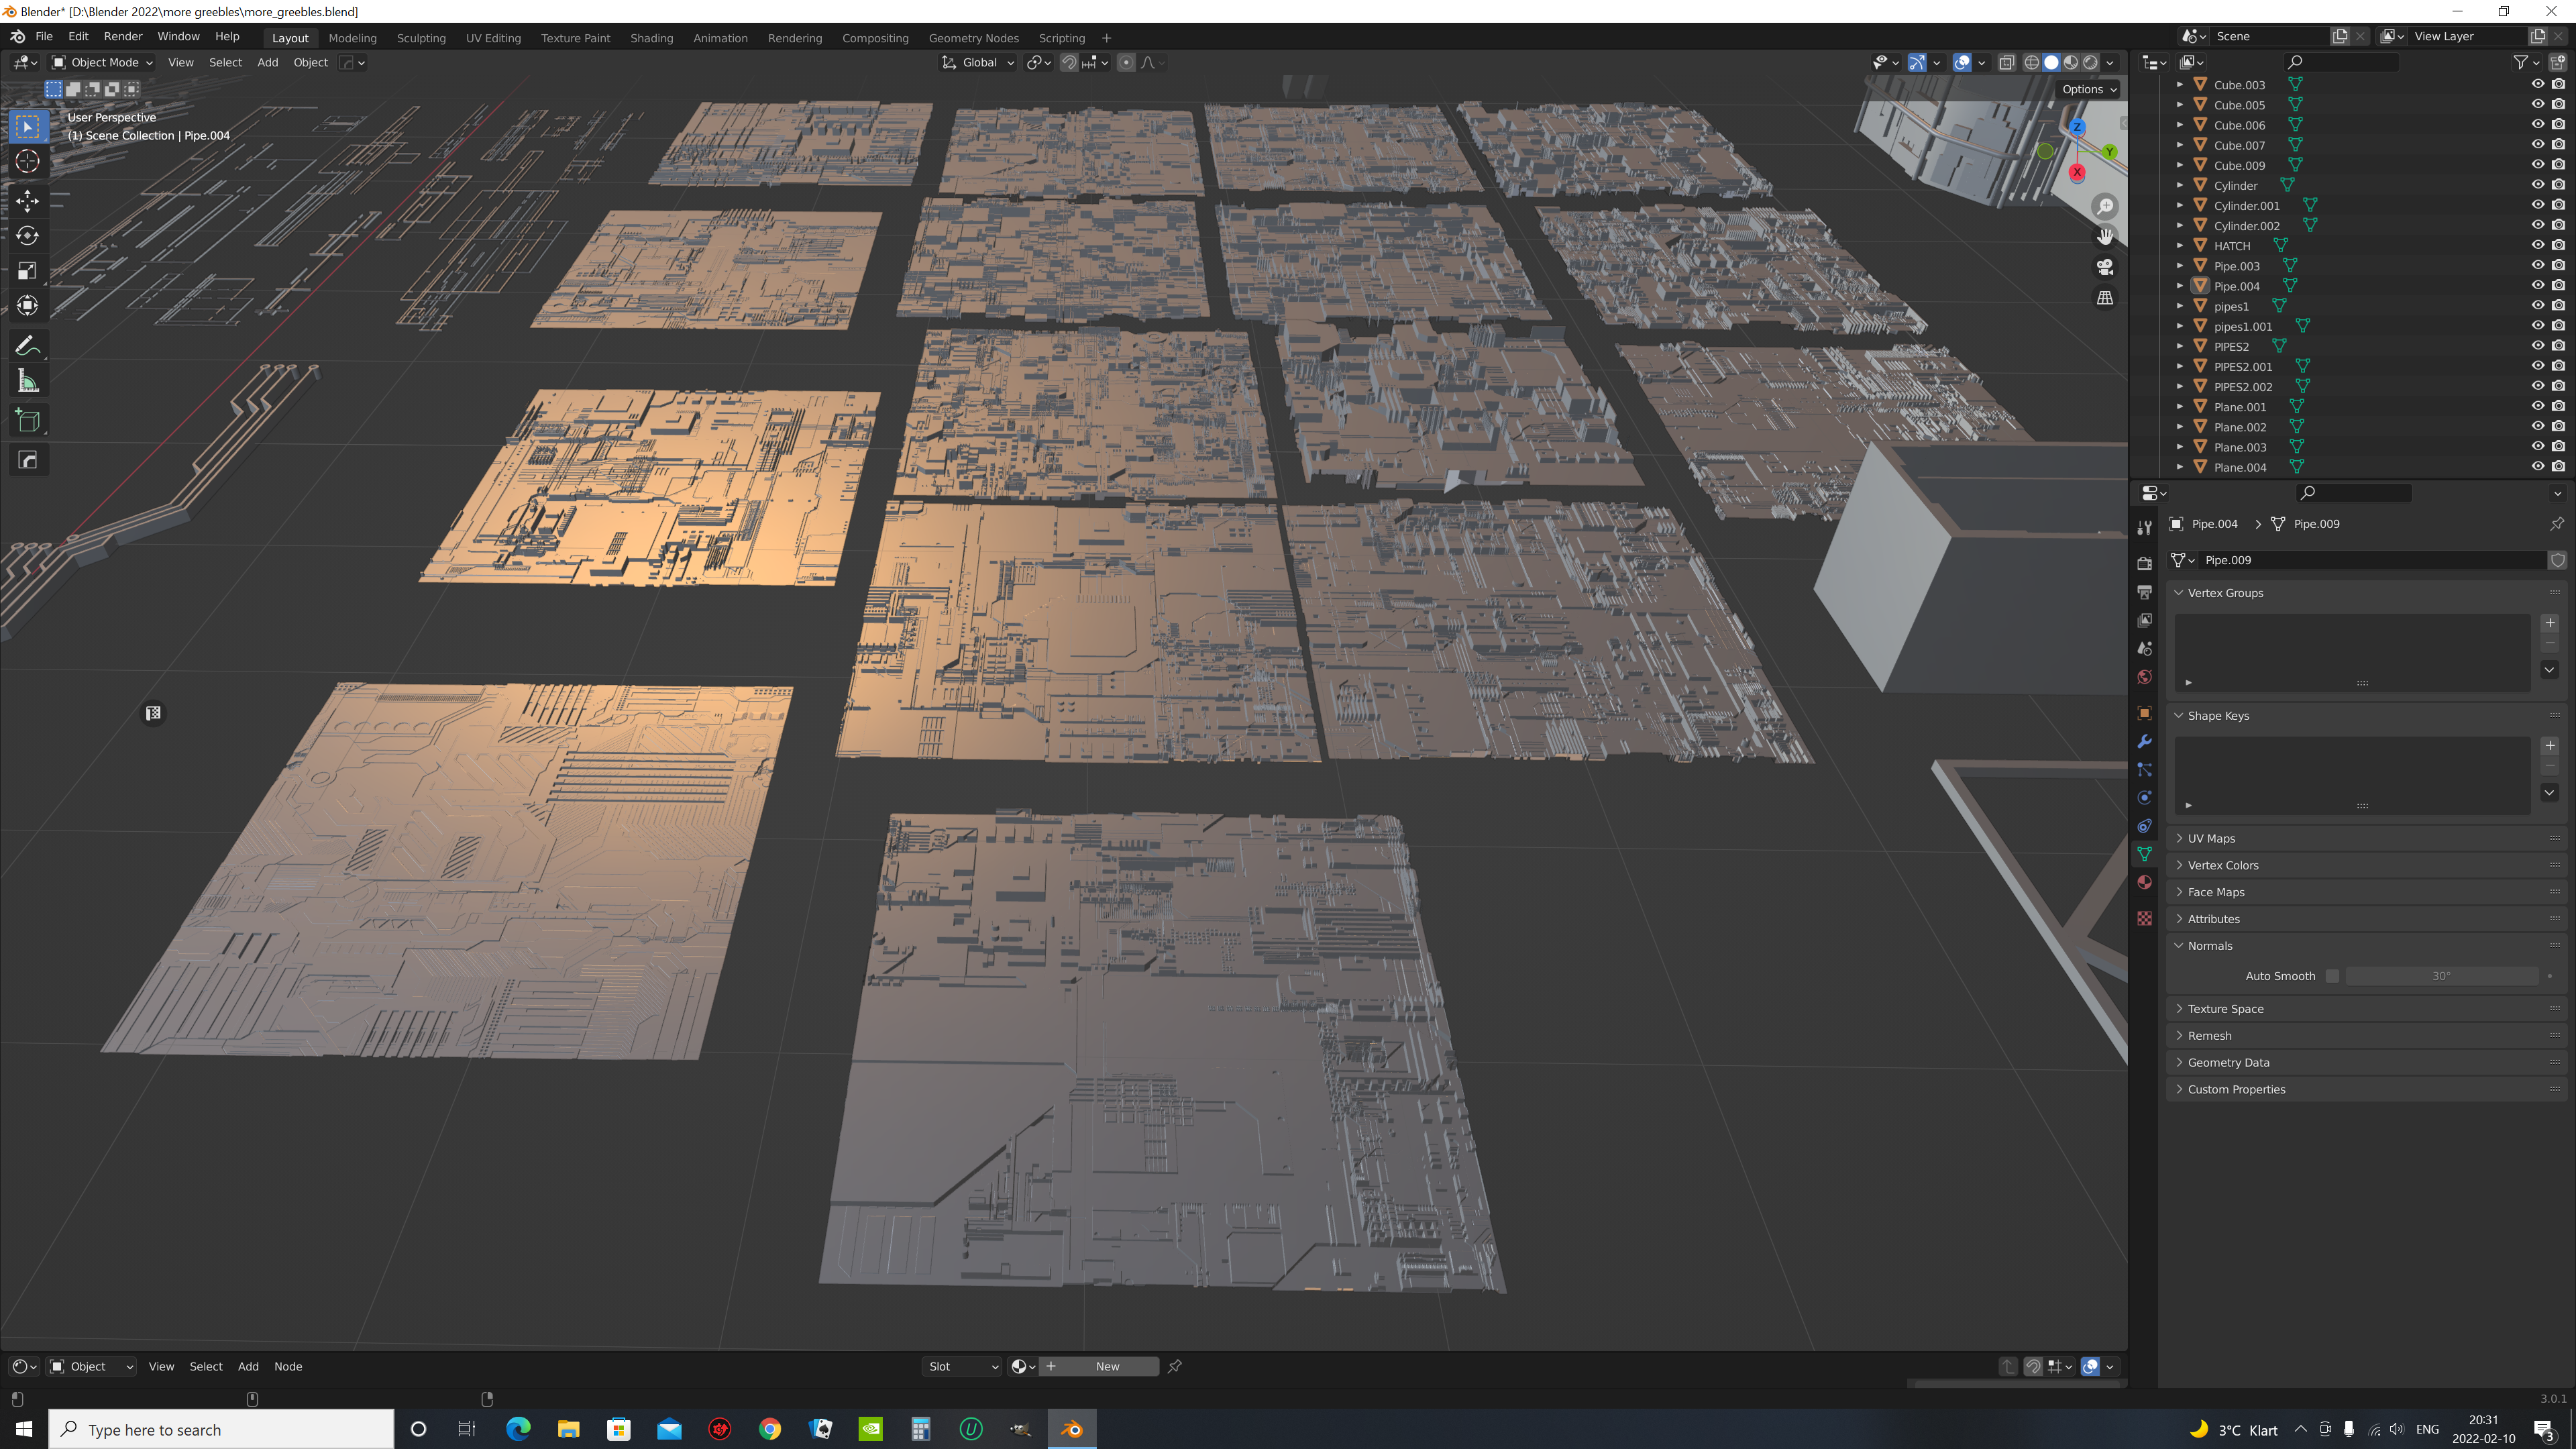Hide the Pipe.003 object with its eye toggle
The height and width of the screenshot is (1449, 2576).
pos(2537,265)
